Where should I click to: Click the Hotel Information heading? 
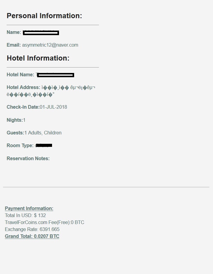tap(38, 58)
